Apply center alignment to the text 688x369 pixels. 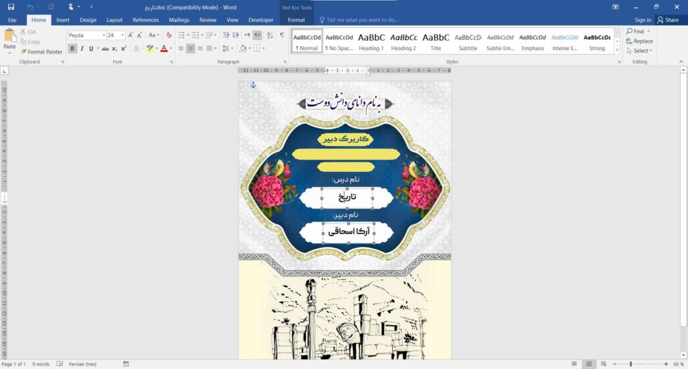tap(191, 49)
